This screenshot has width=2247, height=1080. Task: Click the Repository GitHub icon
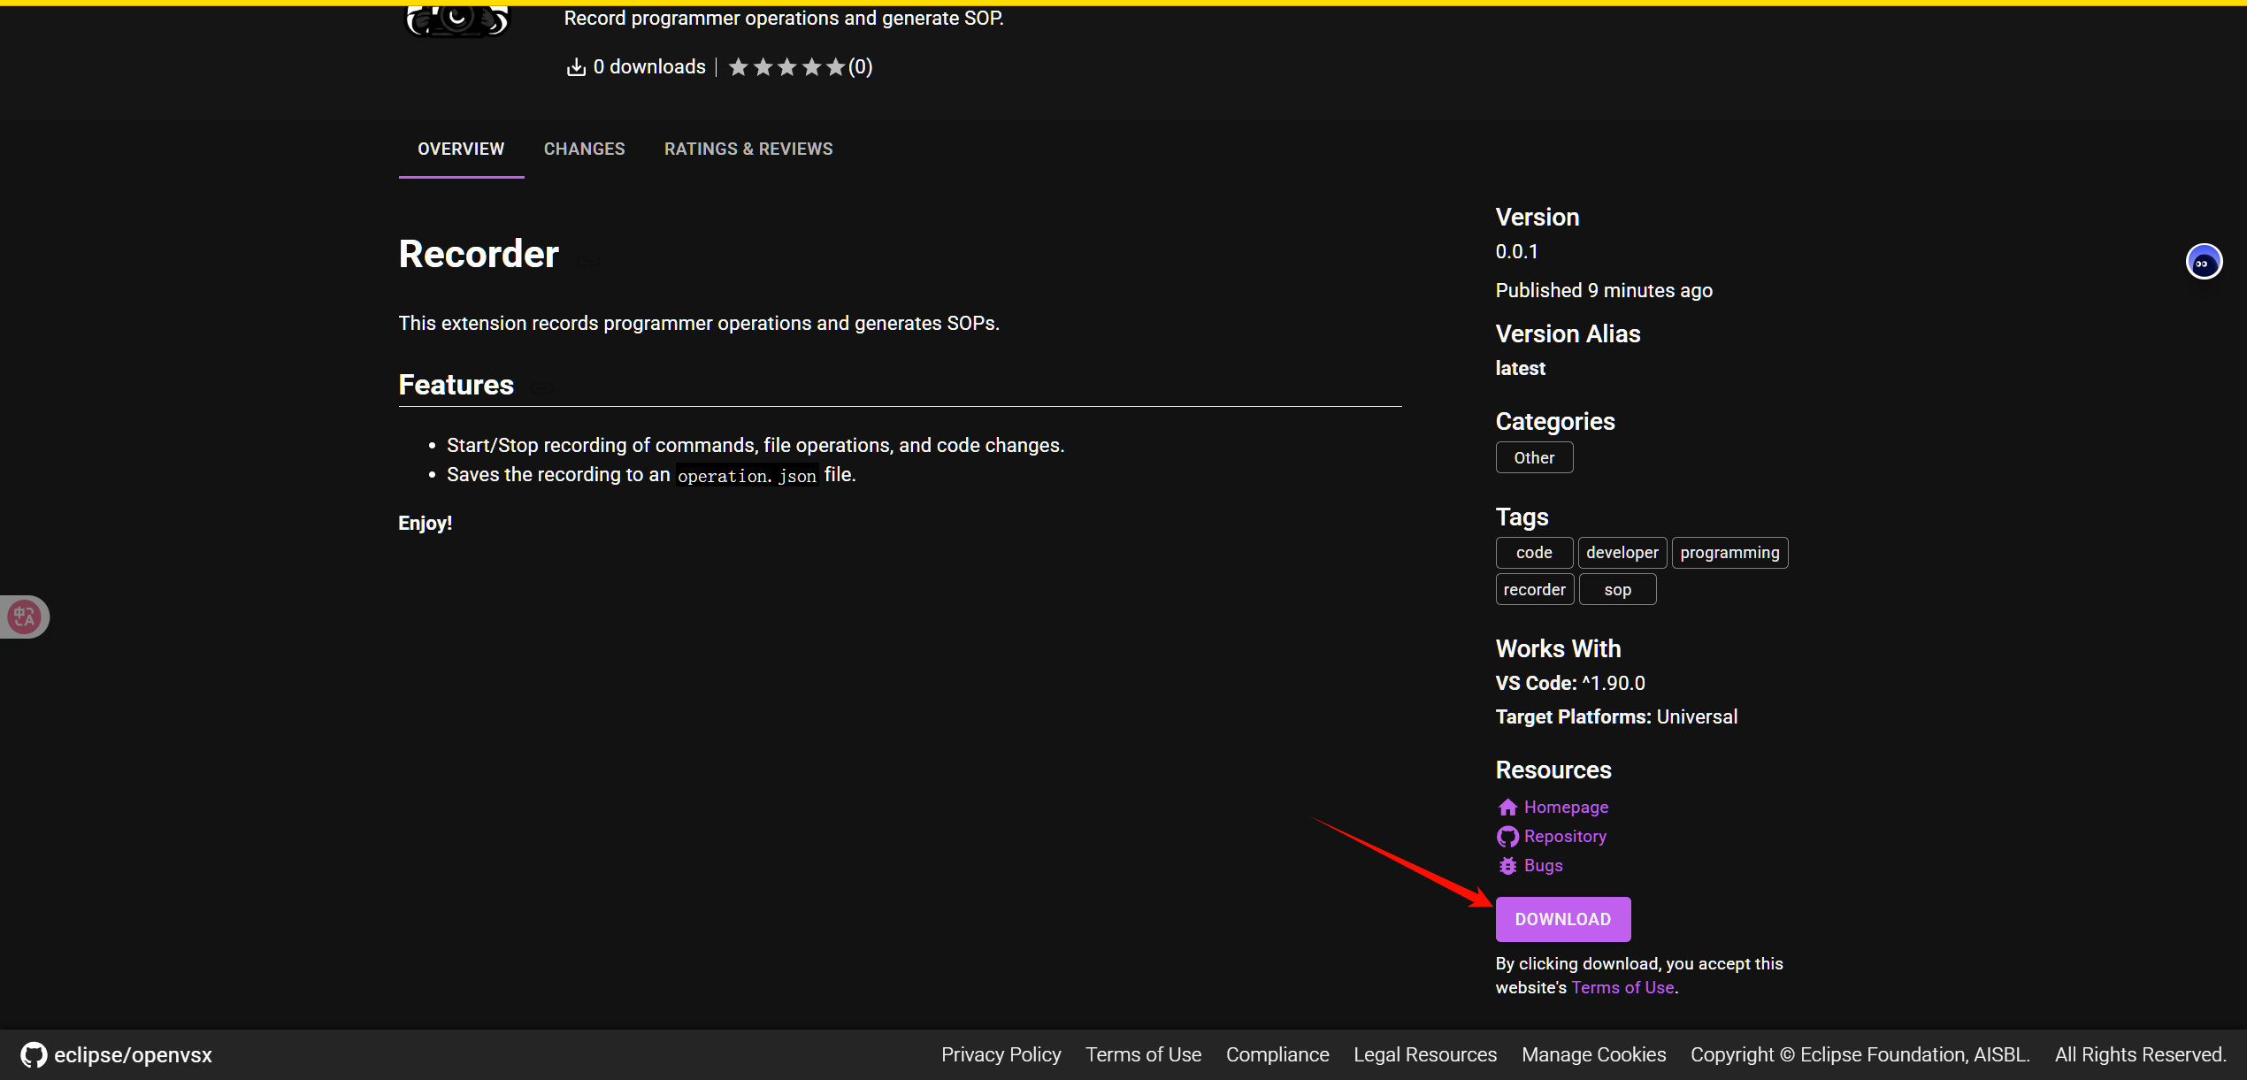click(1507, 836)
